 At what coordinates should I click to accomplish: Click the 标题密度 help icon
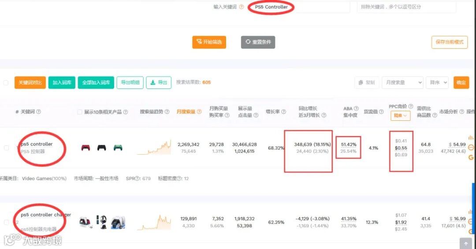179,178
